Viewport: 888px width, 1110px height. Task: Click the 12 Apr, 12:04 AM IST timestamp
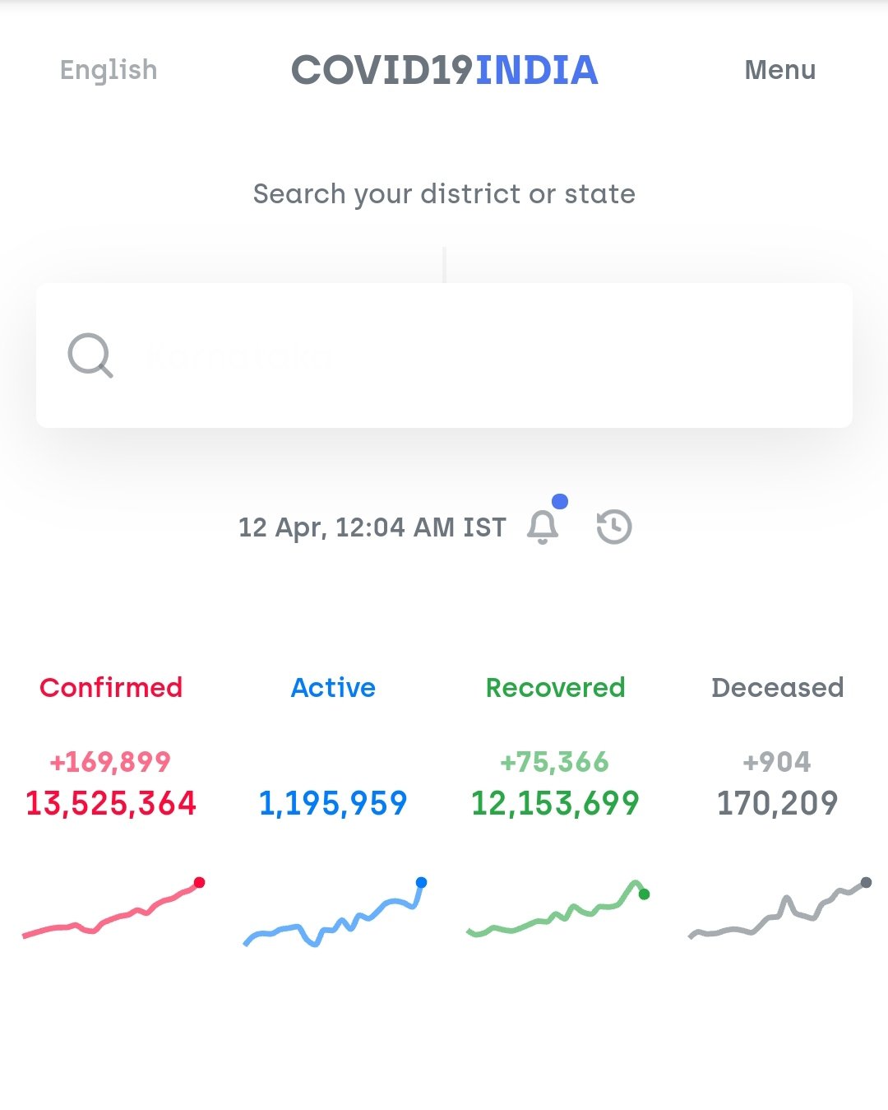[x=372, y=527]
